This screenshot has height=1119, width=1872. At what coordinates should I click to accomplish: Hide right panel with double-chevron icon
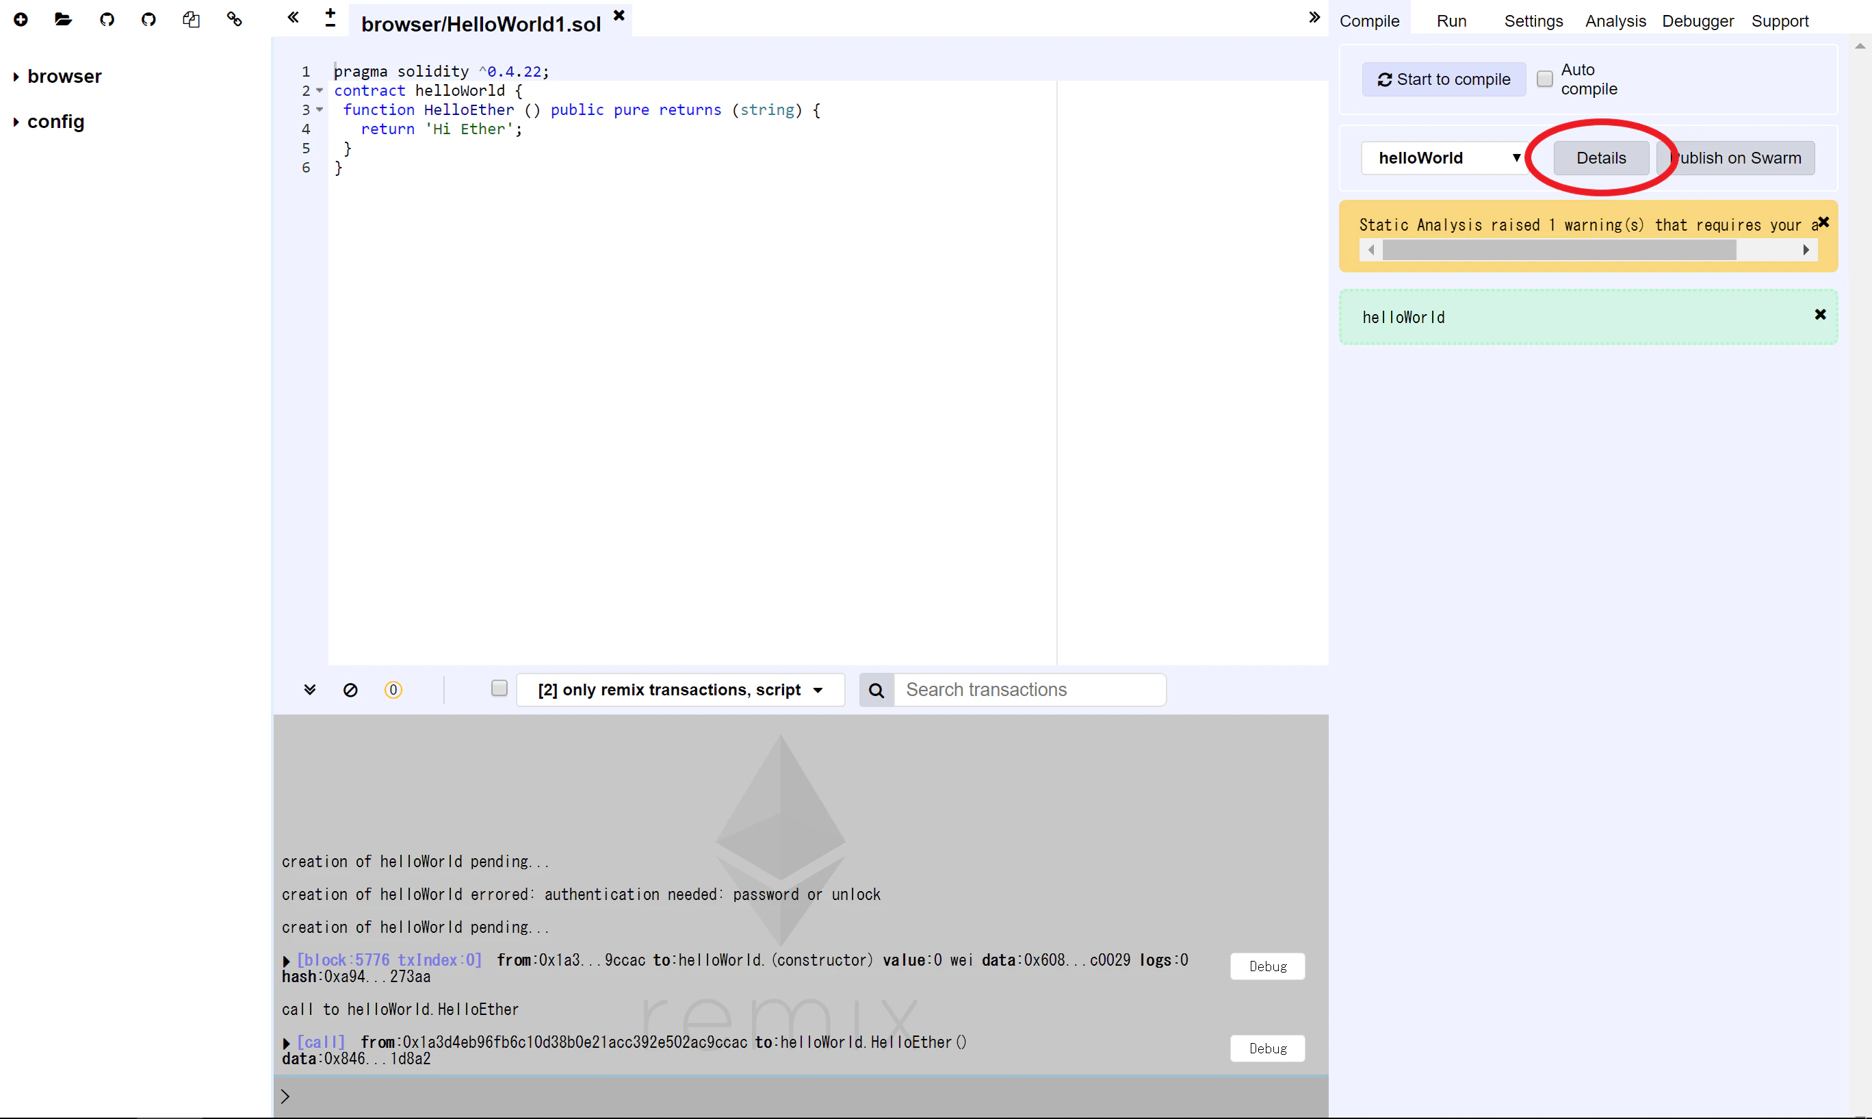tap(1314, 17)
